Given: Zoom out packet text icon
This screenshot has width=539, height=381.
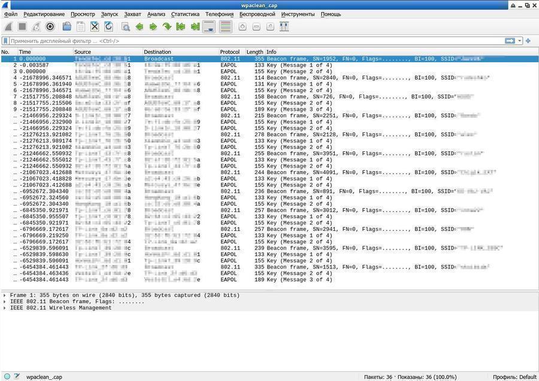Looking at the screenshot, I should (x=256, y=27).
